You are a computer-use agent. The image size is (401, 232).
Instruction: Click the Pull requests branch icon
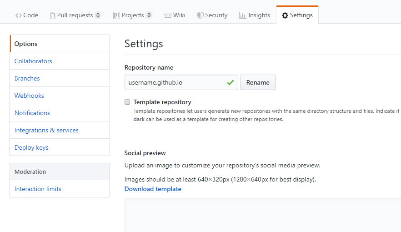click(52, 15)
